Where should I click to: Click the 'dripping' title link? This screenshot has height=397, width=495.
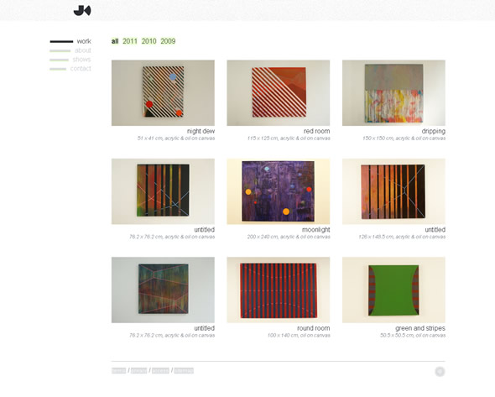pyautogui.click(x=434, y=131)
